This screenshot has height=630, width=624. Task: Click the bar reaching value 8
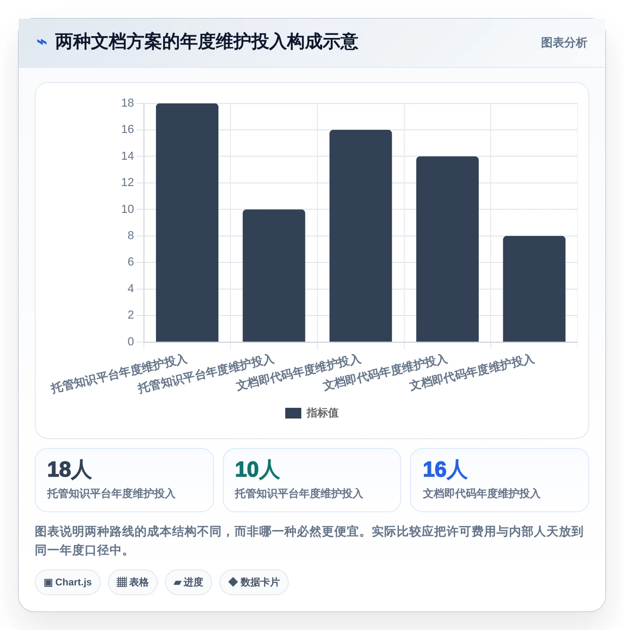534,289
